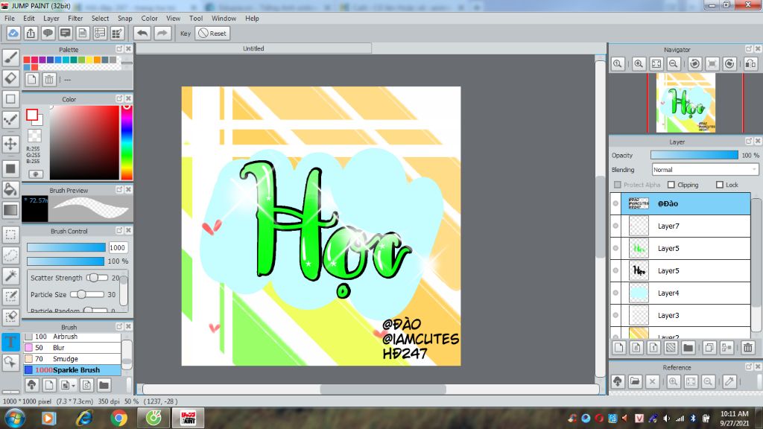Click the Navigator preview thumbnail
Viewport: 763px width, 429px height.
point(686,103)
